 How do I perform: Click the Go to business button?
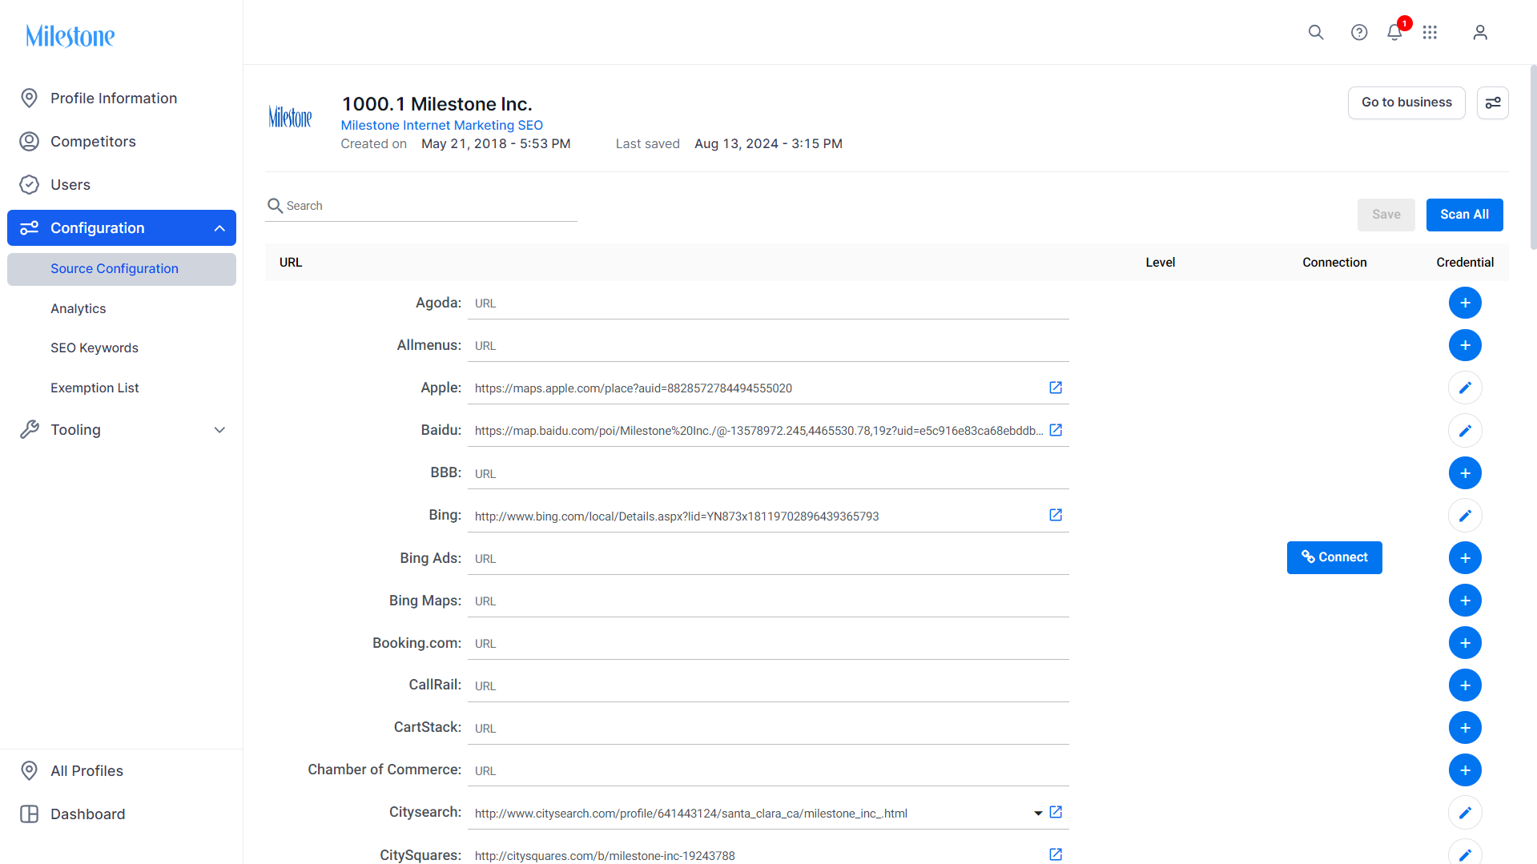[x=1406, y=102]
